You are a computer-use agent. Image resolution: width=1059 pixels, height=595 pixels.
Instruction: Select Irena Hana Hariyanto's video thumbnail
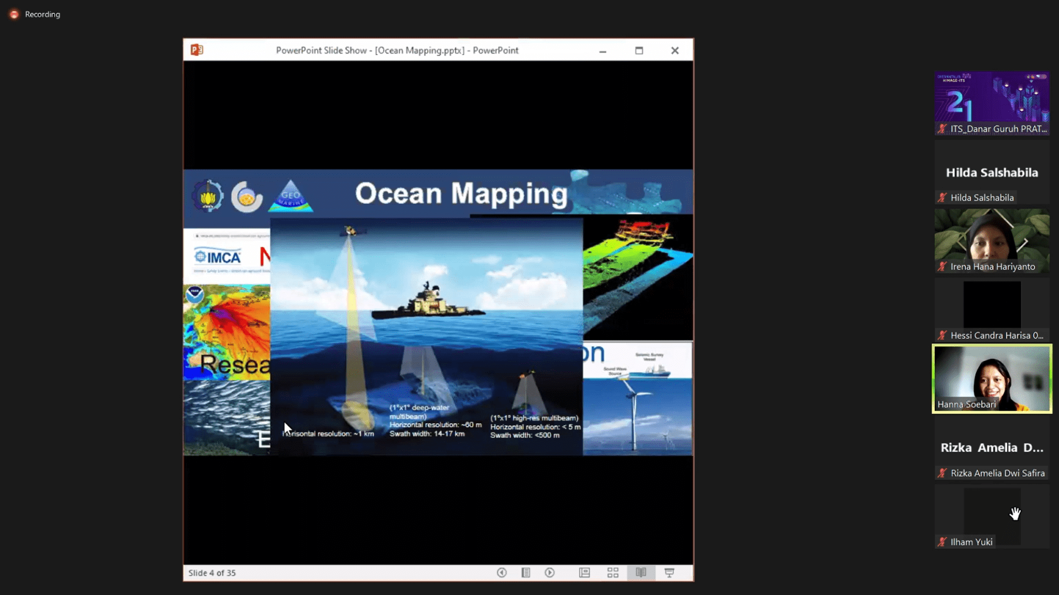pos(992,240)
